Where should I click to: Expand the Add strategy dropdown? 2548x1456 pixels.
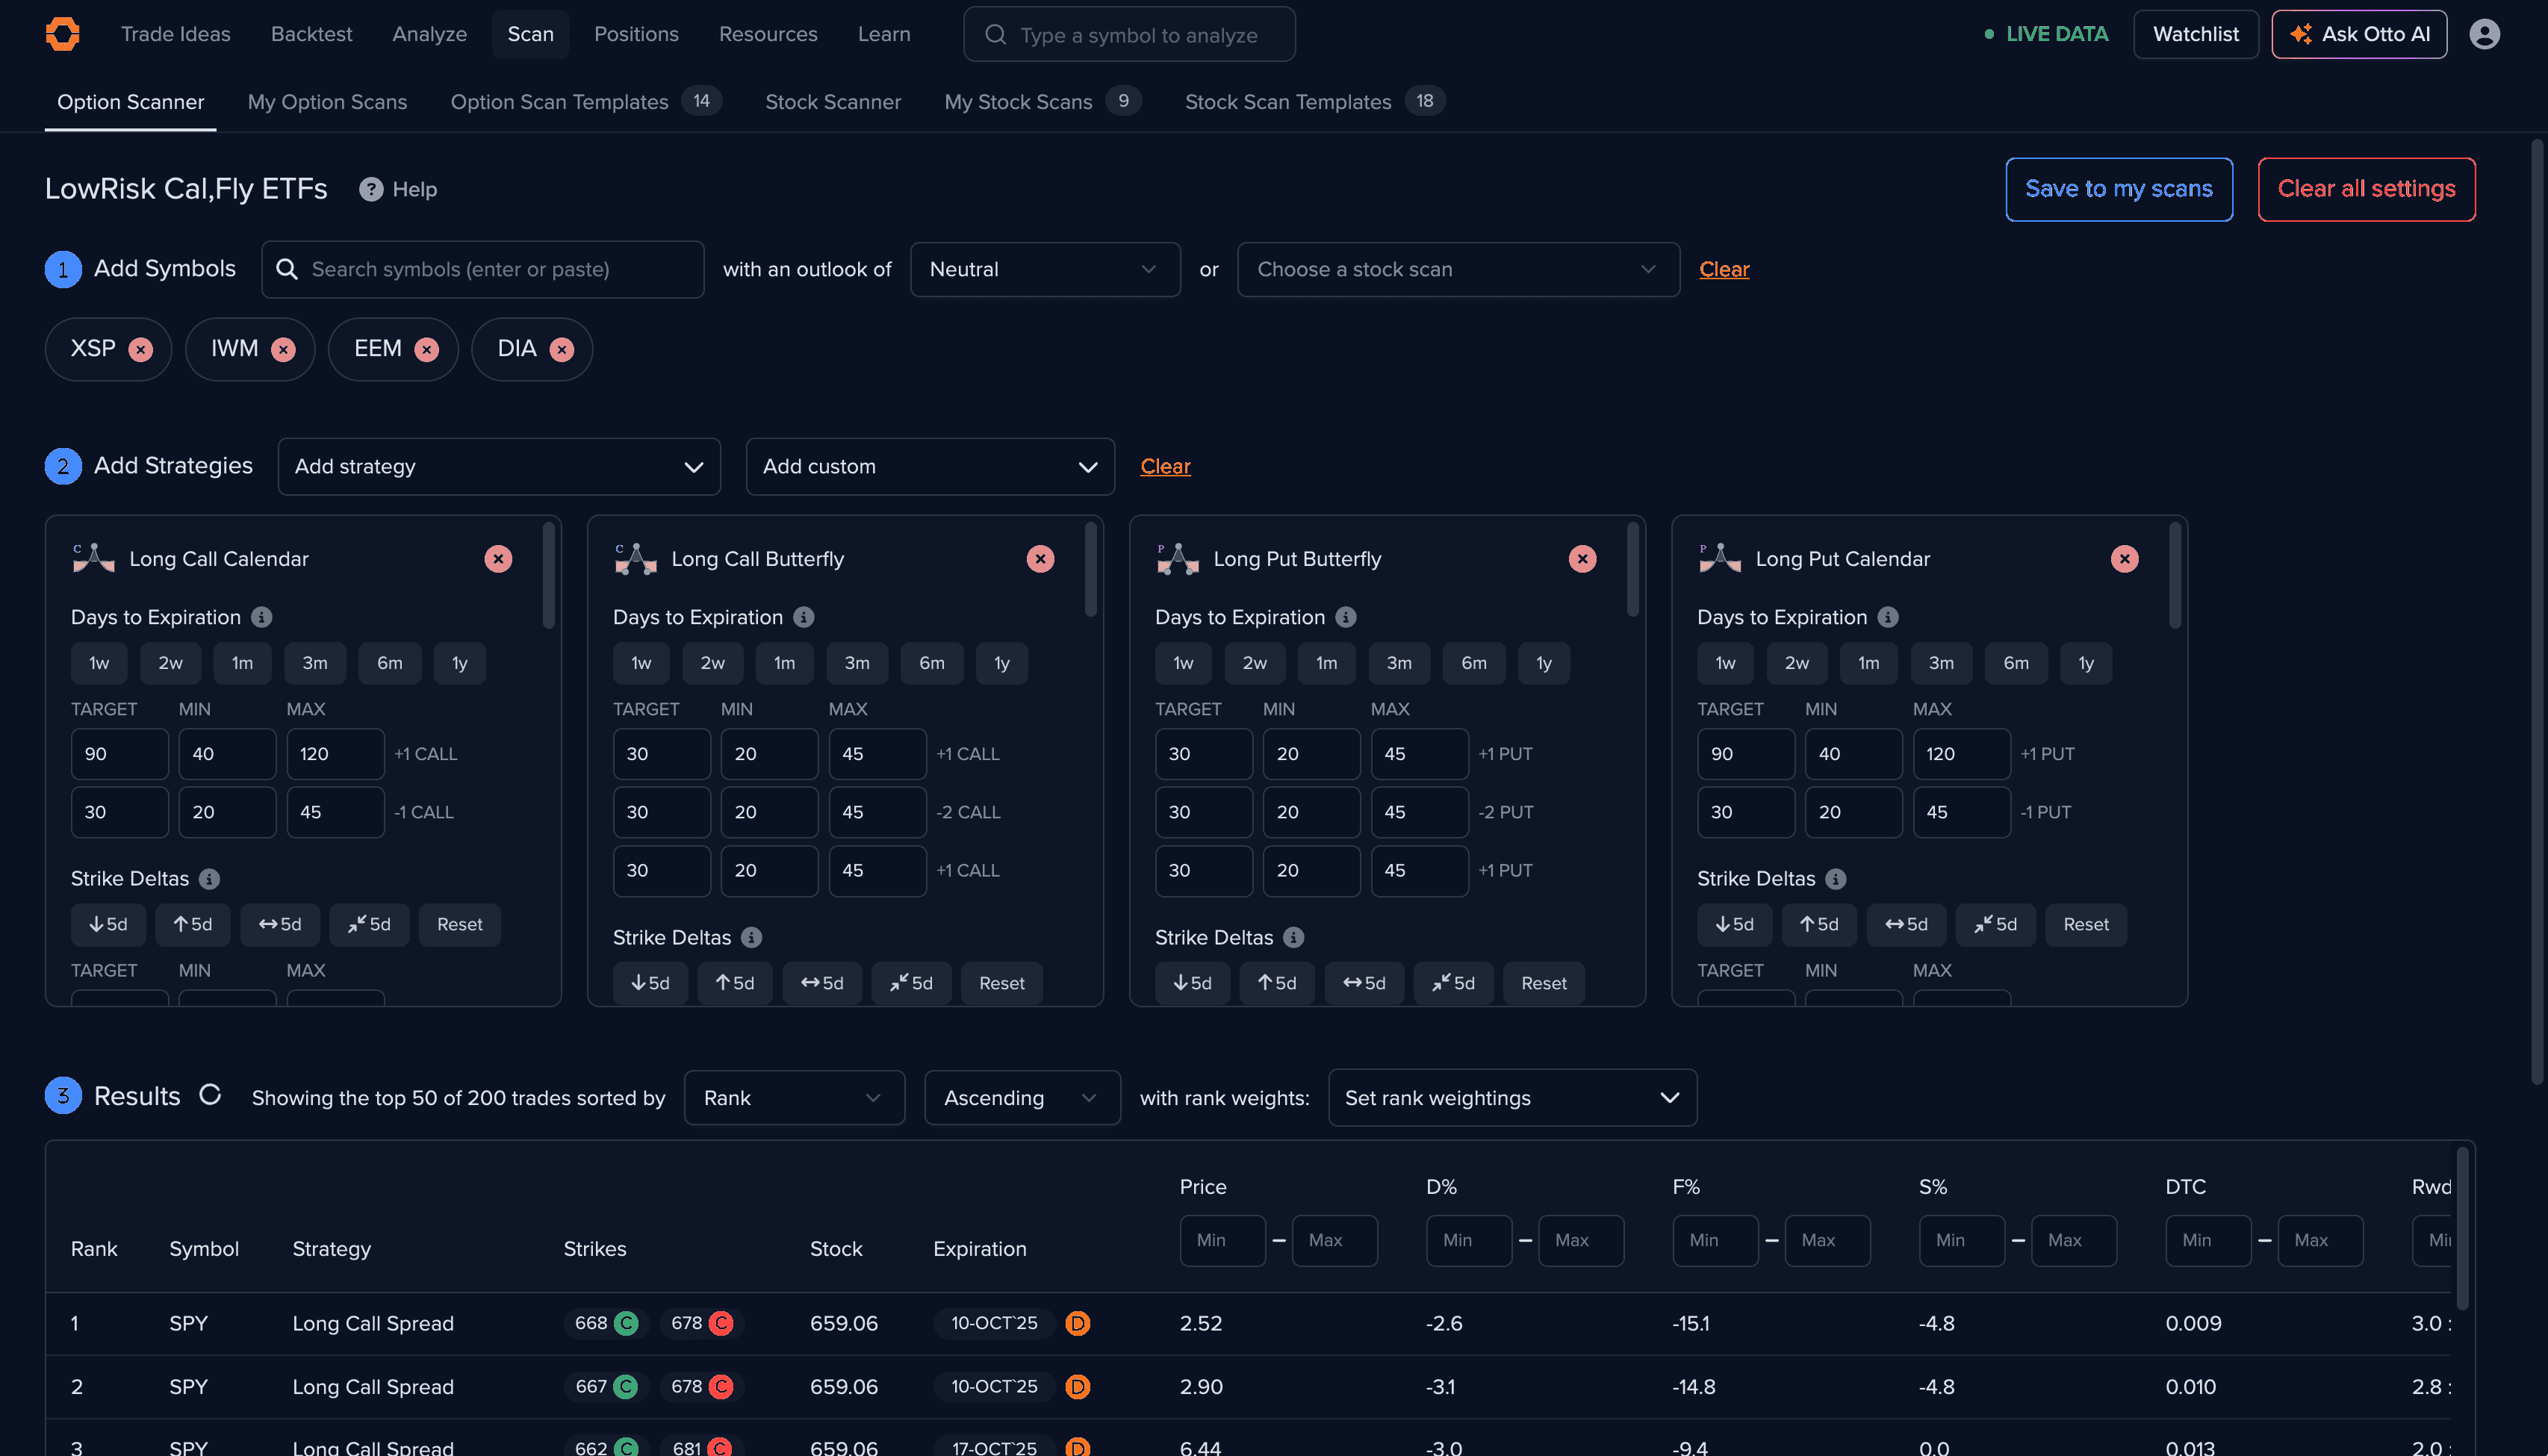click(499, 466)
